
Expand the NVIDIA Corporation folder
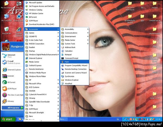(42, 44)
